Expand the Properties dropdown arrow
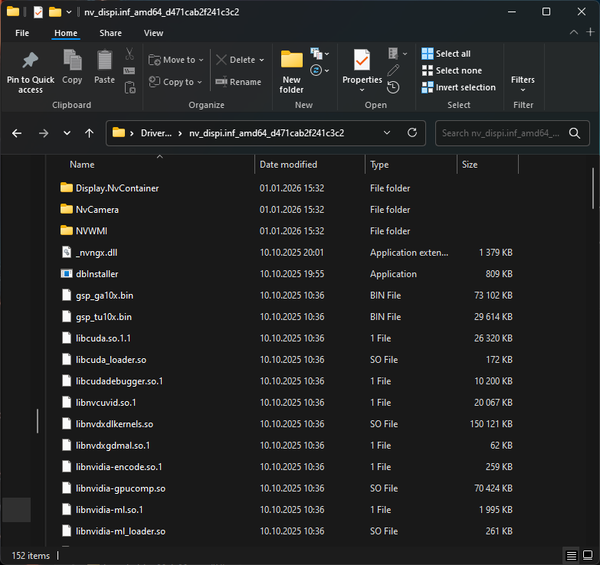This screenshot has width=600, height=565. (362, 90)
